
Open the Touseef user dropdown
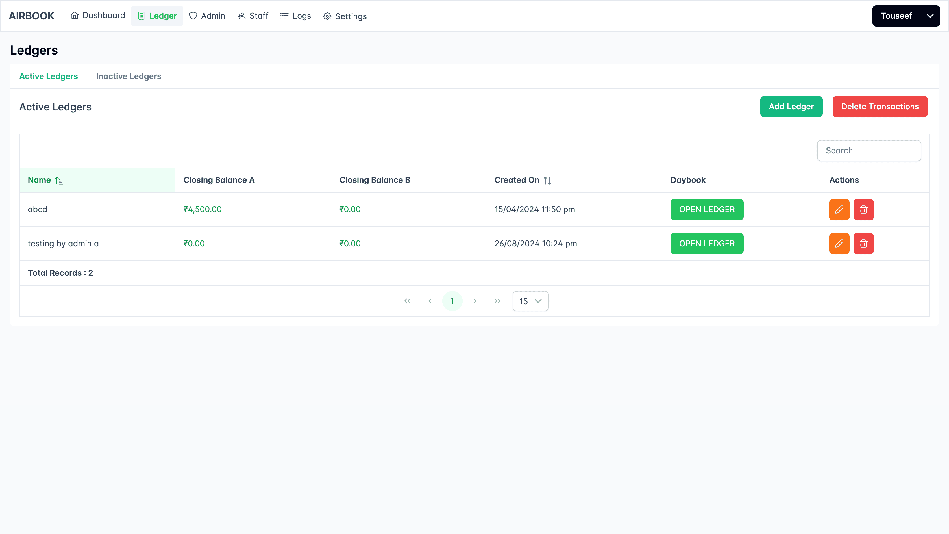[906, 16]
